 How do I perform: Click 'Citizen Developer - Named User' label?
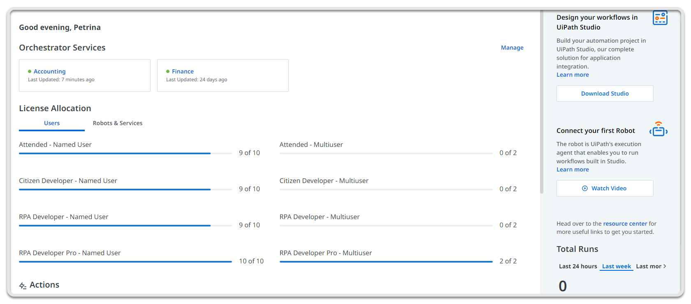coord(68,181)
